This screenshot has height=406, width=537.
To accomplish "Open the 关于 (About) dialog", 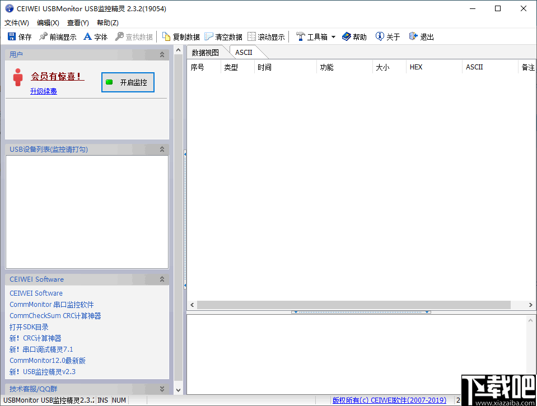I will 387,36.
